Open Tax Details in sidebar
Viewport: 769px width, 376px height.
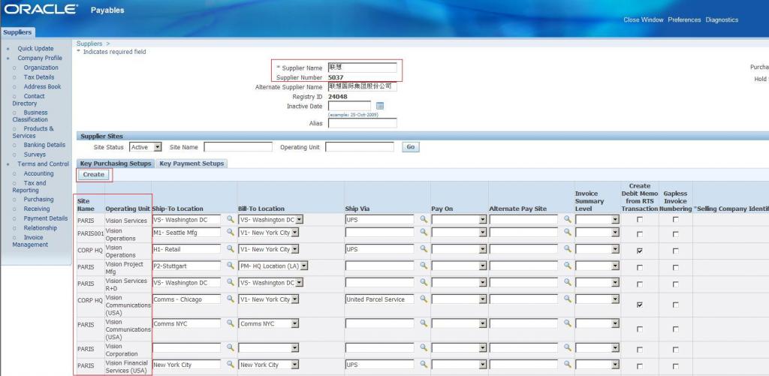(39, 77)
